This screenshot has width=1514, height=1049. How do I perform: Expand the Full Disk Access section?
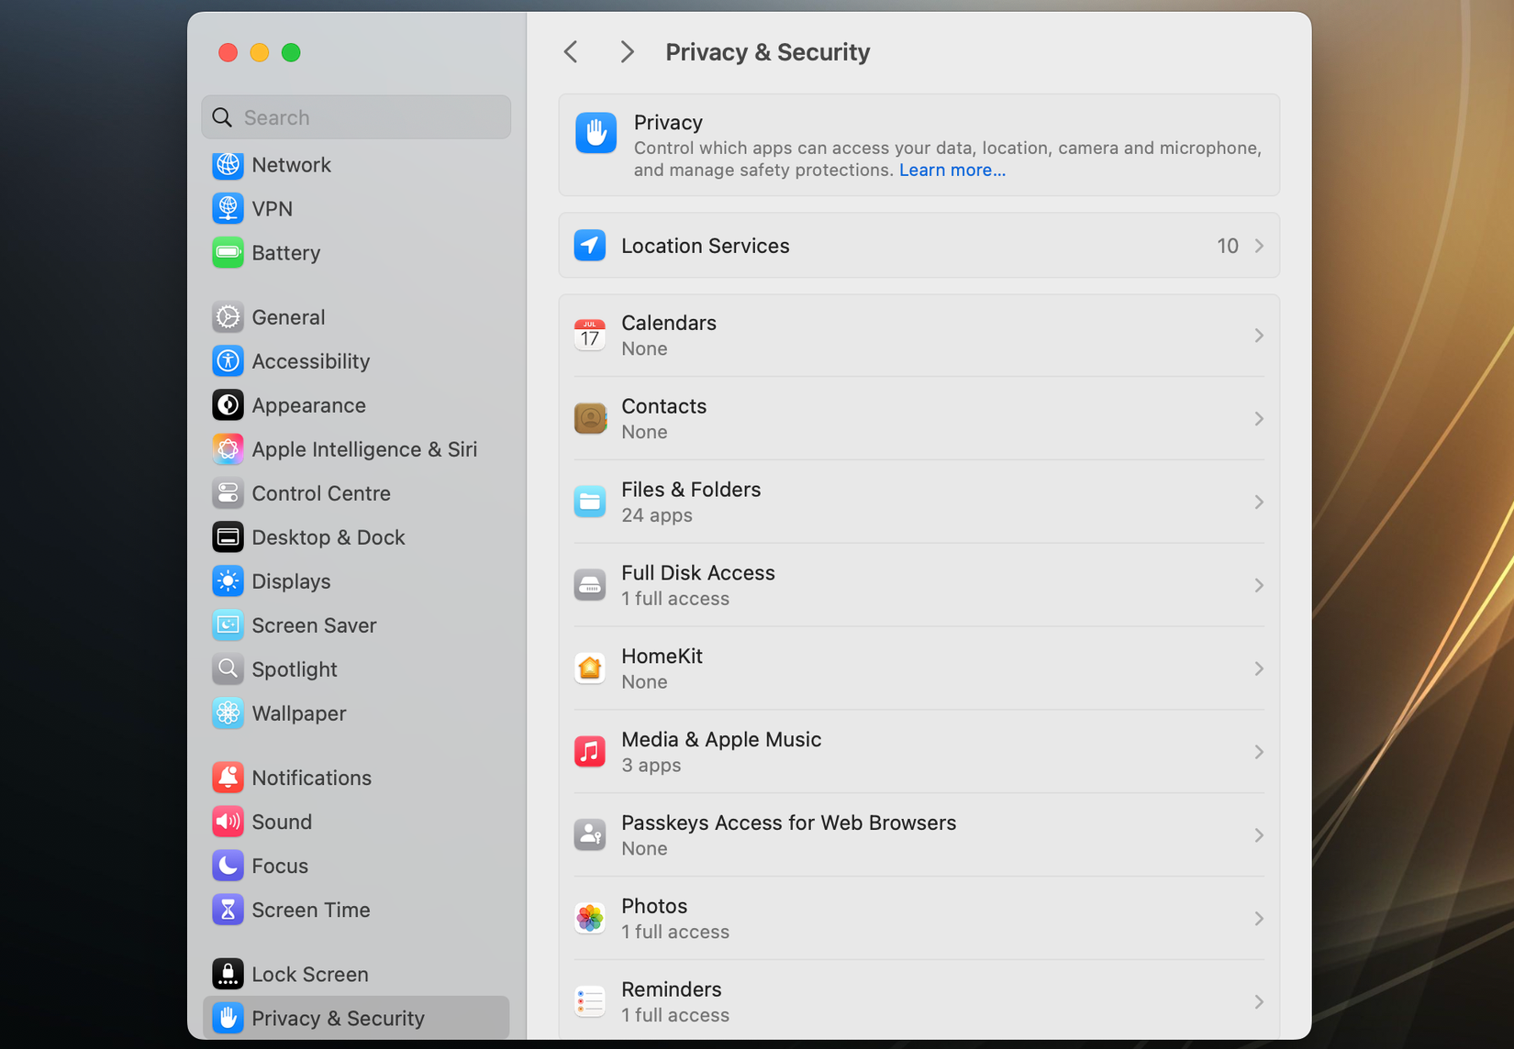(x=1258, y=585)
